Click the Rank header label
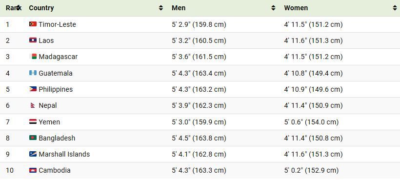Image resolution: width=400 pixels, height=180 pixels. (11, 8)
